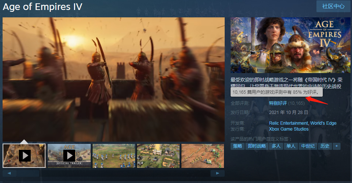The height and width of the screenshot is (183, 352).
Task: Click the 该产品的热门用户自定义标签 heading
Action: pyautogui.click(x=261, y=139)
